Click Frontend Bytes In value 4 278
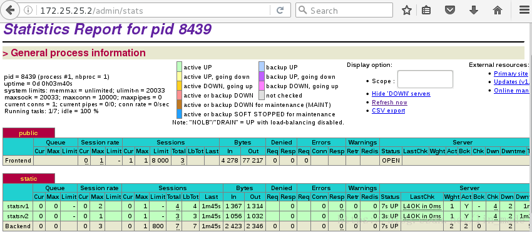This screenshot has height=232, width=532. click(x=230, y=161)
